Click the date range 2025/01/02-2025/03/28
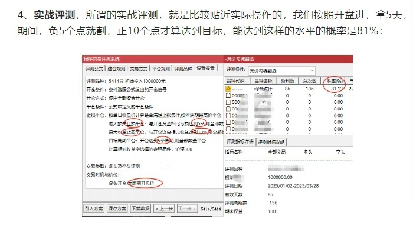This screenshot has width=413, height=228. pos(293,186)
